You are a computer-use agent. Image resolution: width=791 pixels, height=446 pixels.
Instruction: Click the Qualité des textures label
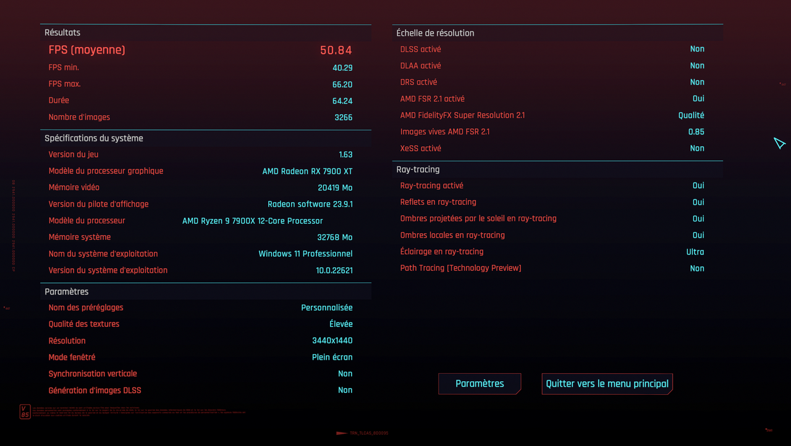[84, 324]
